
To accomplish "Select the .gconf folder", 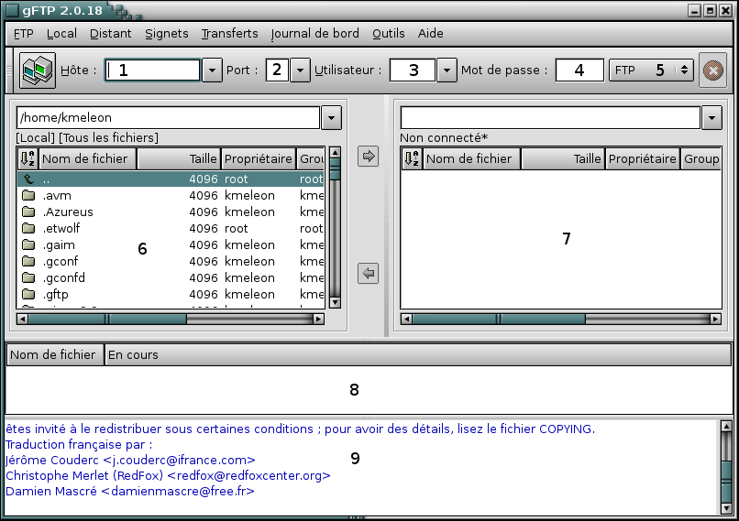I will pyautogui.click(x=171, y=261).
